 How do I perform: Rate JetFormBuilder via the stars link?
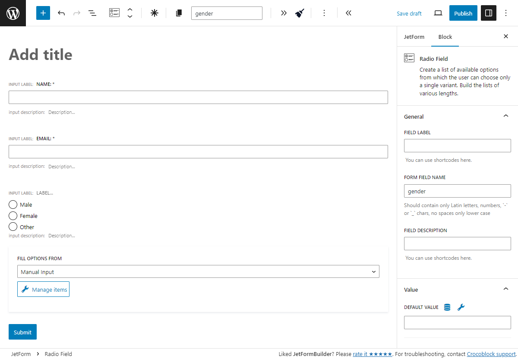click(372, 354)
